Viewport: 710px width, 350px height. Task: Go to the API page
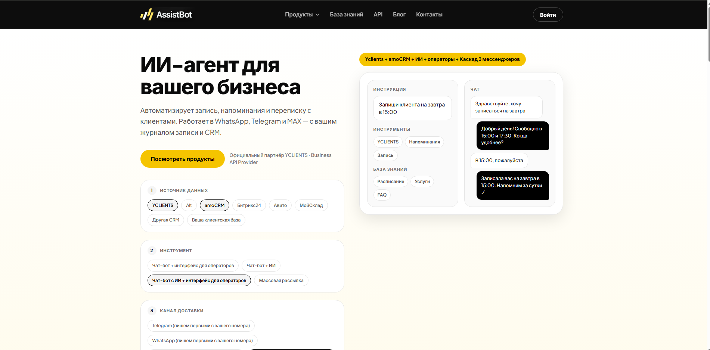pos(378,15)
